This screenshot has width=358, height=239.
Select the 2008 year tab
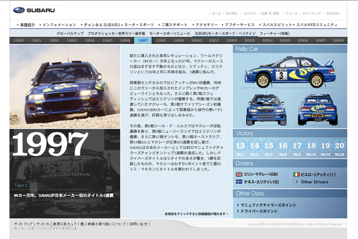(337, 41)
